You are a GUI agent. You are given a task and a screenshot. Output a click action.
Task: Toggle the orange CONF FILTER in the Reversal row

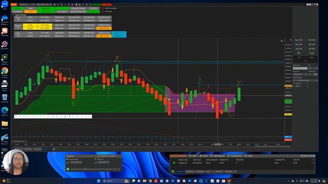(104, 28)
